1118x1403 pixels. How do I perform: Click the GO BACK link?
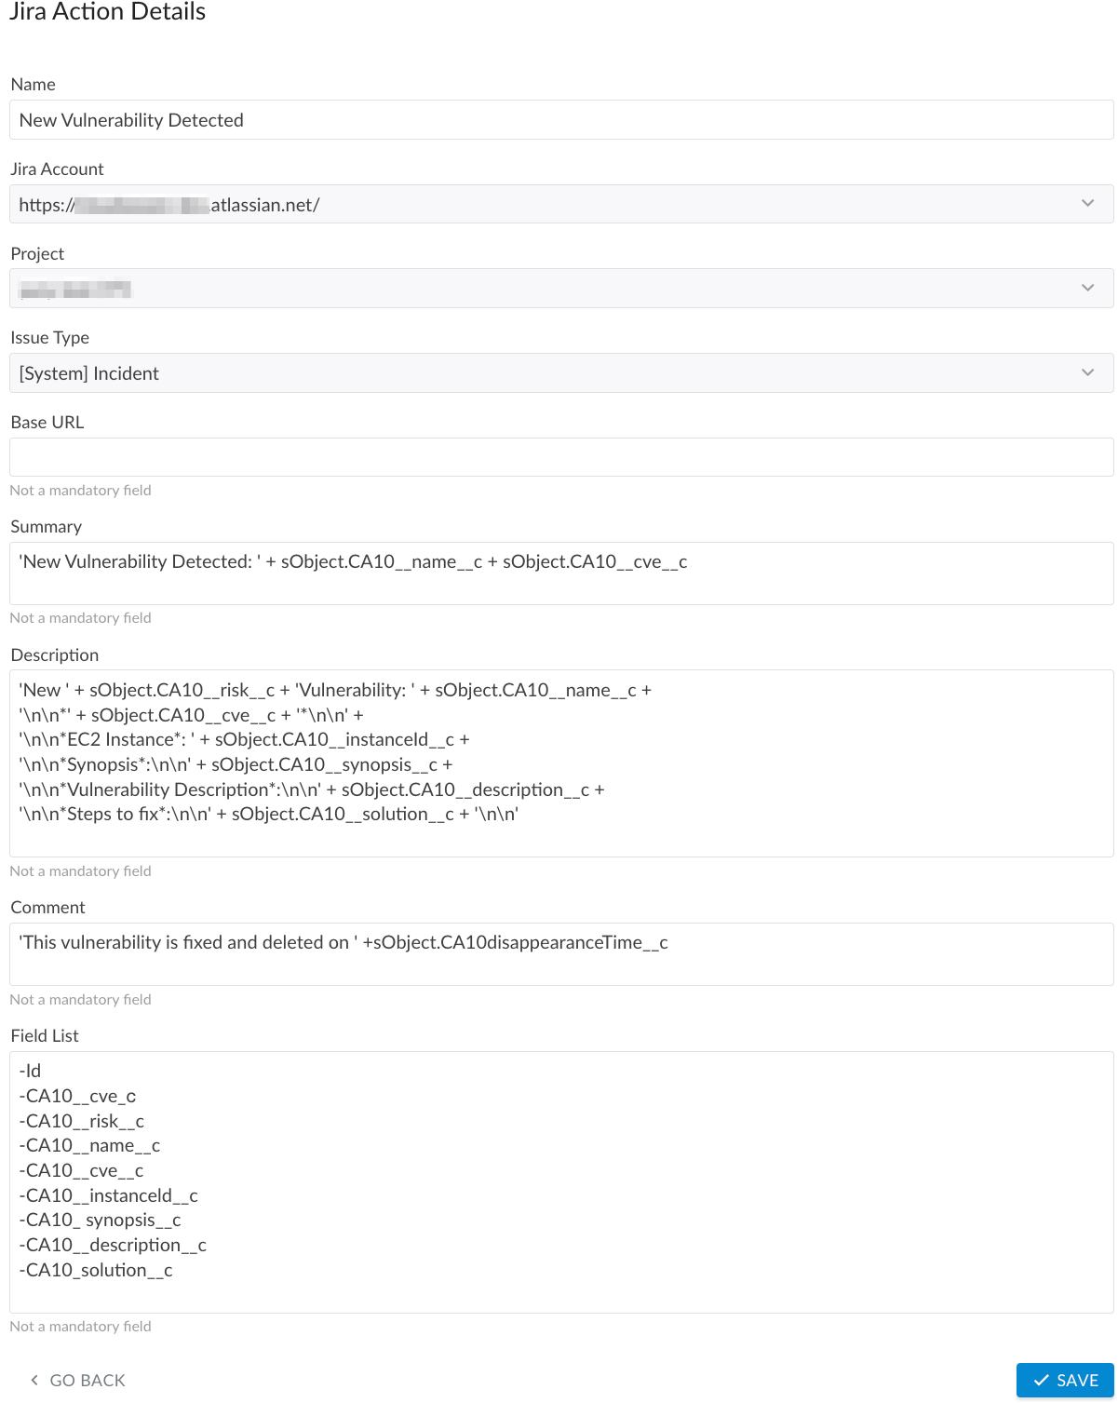pyautogui.click(x=88, y=1380)
